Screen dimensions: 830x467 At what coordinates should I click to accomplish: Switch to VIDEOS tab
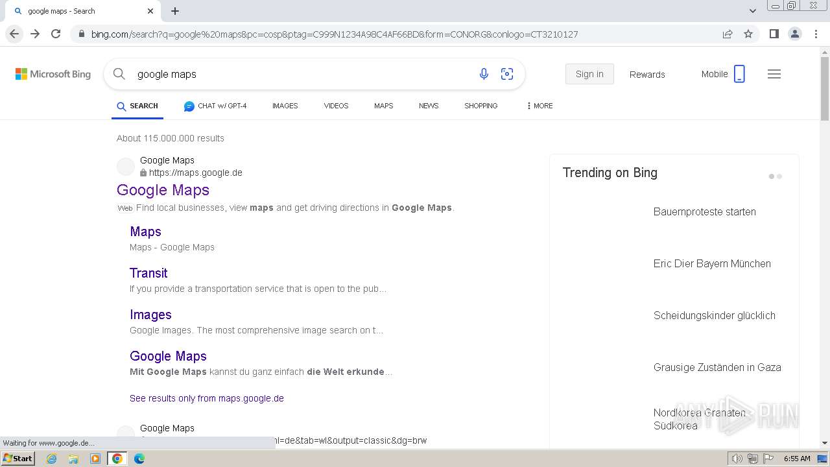tap(336, 106)
